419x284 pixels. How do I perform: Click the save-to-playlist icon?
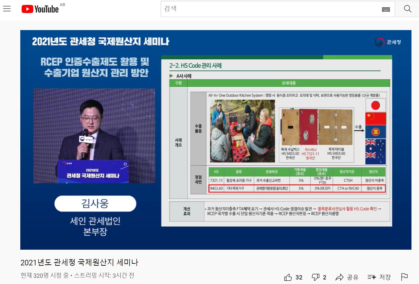tap(372, 277)
